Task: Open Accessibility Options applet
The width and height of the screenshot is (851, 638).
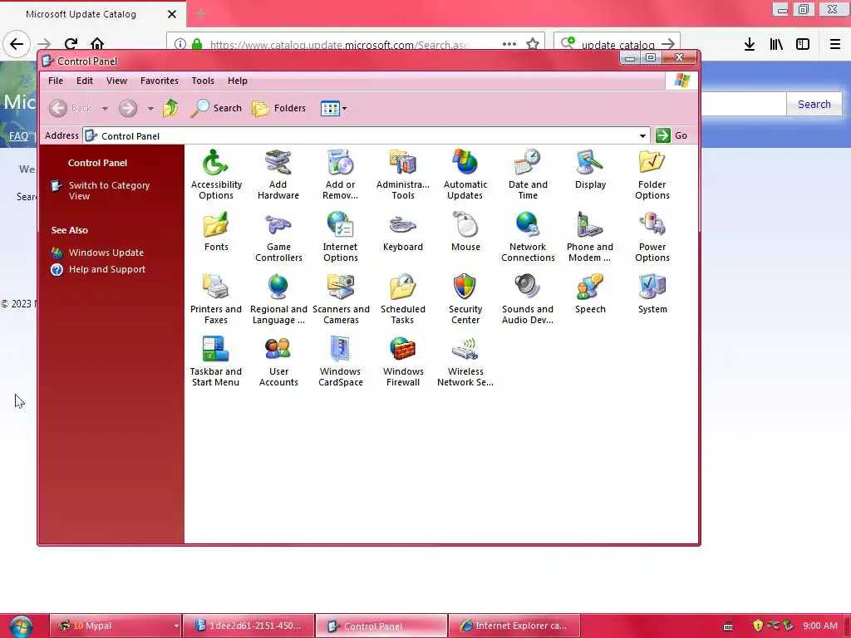Action: (216, 174)
